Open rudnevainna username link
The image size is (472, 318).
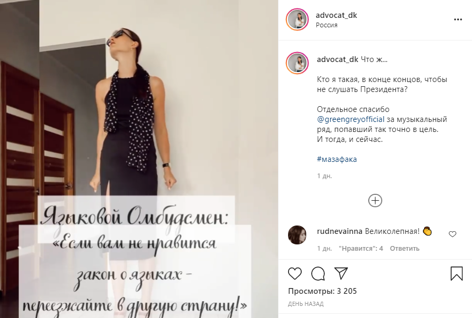click(x=340, y=231)
